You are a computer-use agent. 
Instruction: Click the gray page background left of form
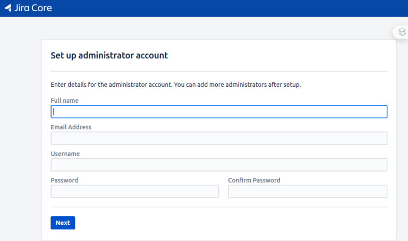(21, 130)
